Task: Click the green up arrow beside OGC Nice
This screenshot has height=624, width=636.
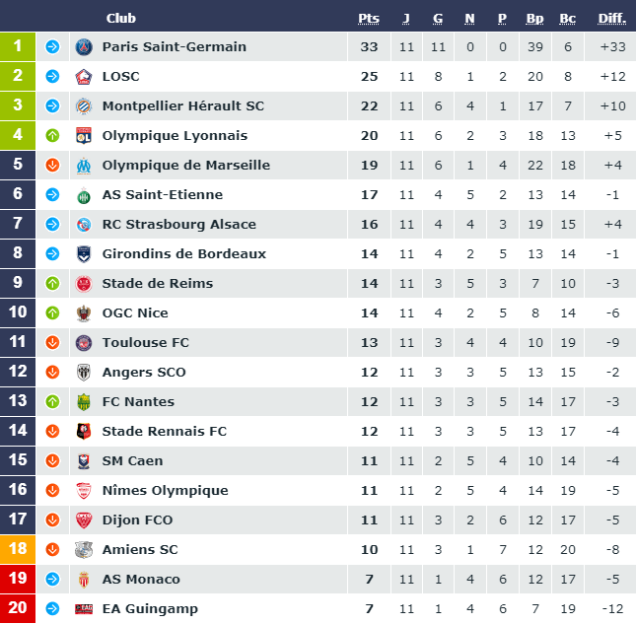Action: point(52,313)
